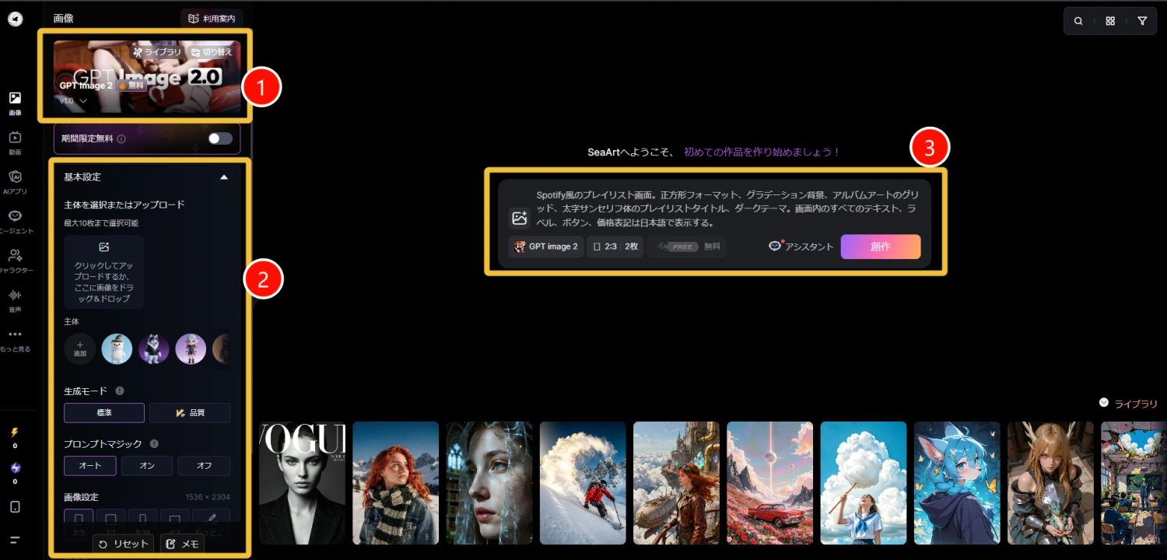
Task: Click the mobile phone icon in sidebar
Action: 15,507
